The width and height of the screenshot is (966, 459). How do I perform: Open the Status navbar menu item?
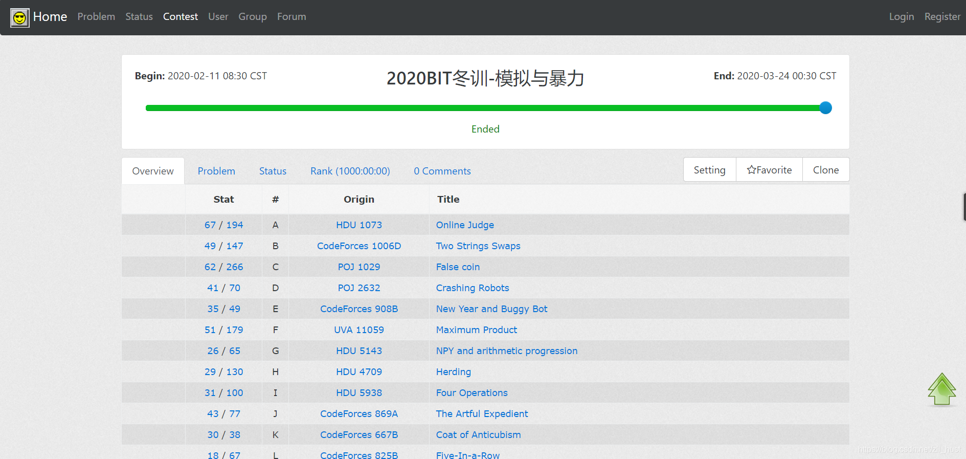[x=139, y=16]
